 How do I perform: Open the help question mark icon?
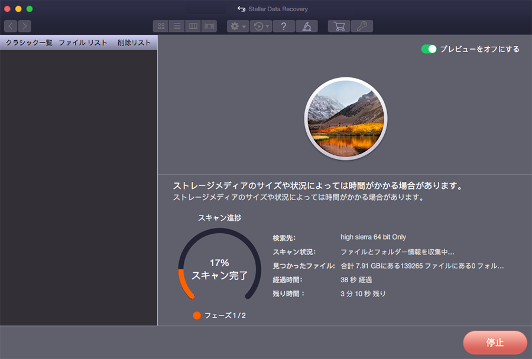click(x=284, y=26)
